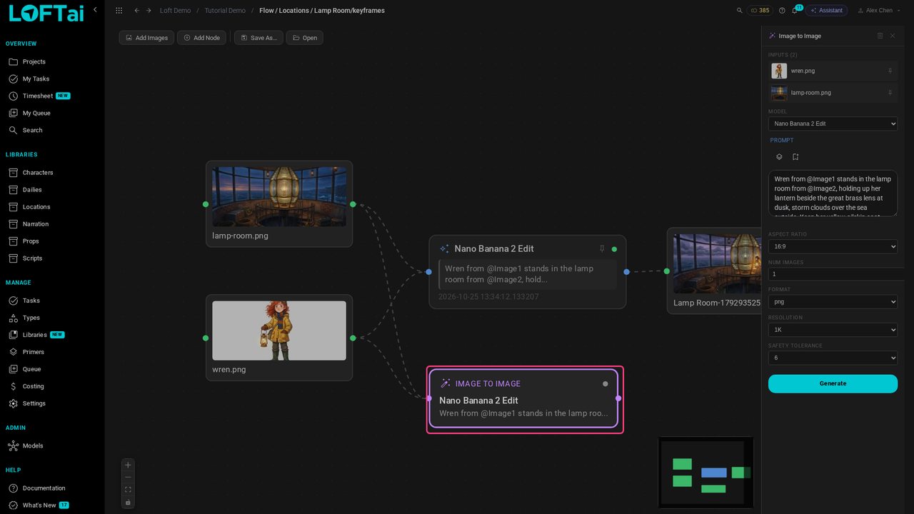Click the layers icon under Prompt
Image resolution: width=914 pixels, height=514 pixels.
coord(779,157)
